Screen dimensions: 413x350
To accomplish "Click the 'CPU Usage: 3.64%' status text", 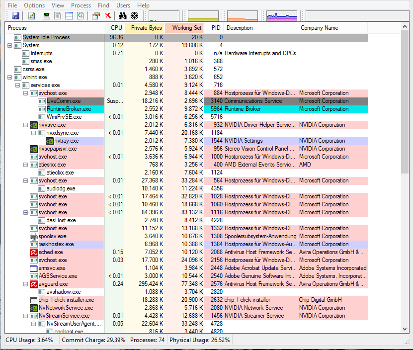I will 29,340.
